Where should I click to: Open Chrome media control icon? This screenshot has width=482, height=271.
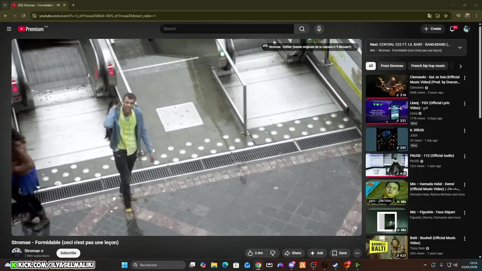click(458, 16)
